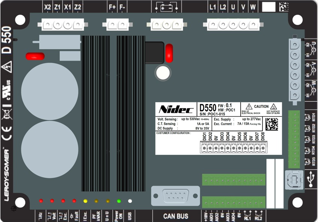Click the QR code on the nameplate
Viewport: 318px width, 222px height.
(x=272, y=124)
